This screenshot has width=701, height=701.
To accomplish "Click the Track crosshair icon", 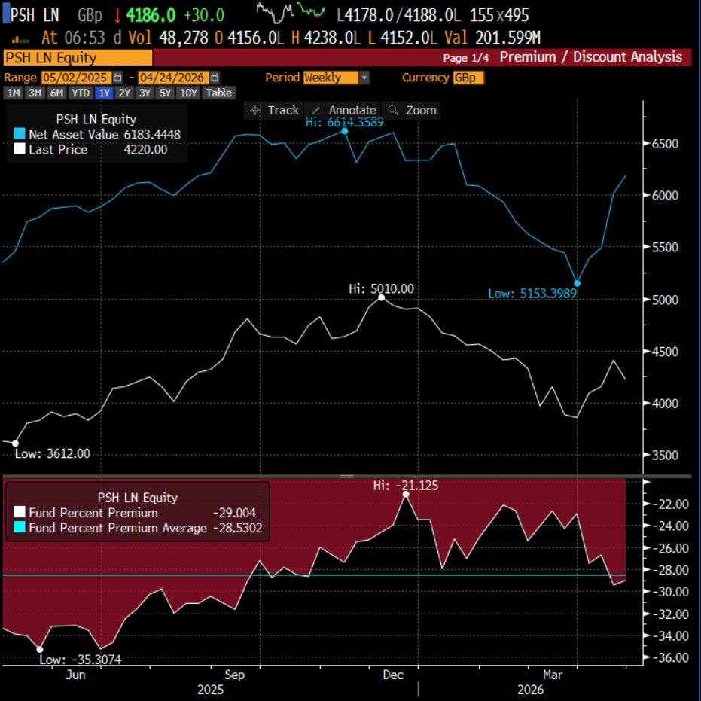I will coord(255,110).
